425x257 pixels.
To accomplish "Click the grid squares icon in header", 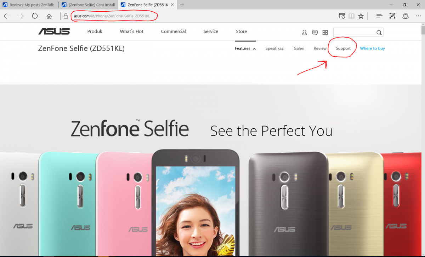I will tap(325, 33).
